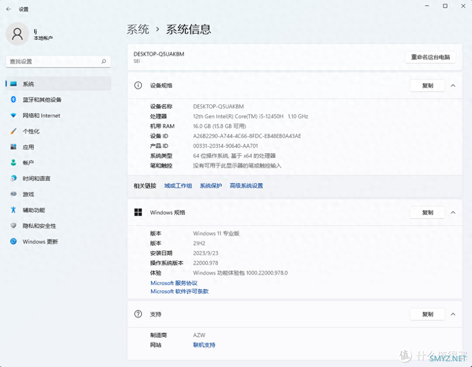Select 16.0 GB RAM value text
This screenshot has height=367, width=472.
pos(219,126)
